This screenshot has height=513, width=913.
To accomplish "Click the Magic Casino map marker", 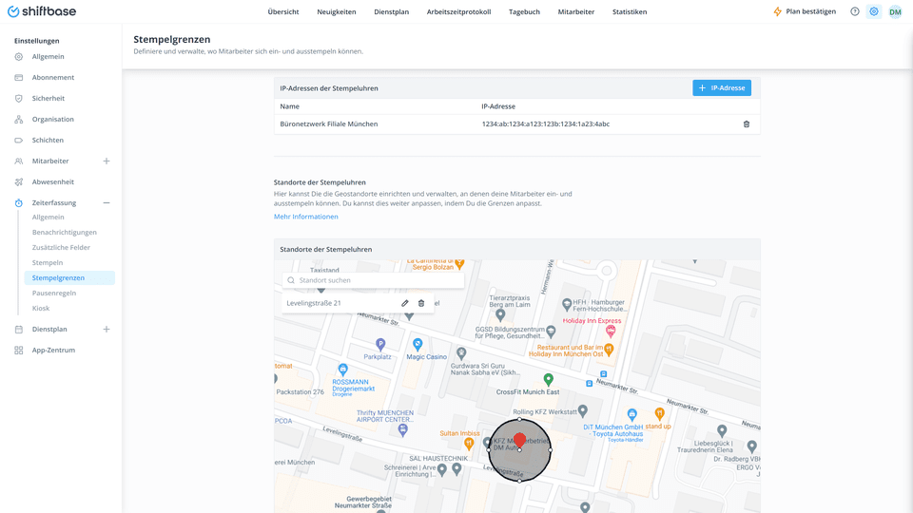I will pyautogui.click(x=418, y=344).
